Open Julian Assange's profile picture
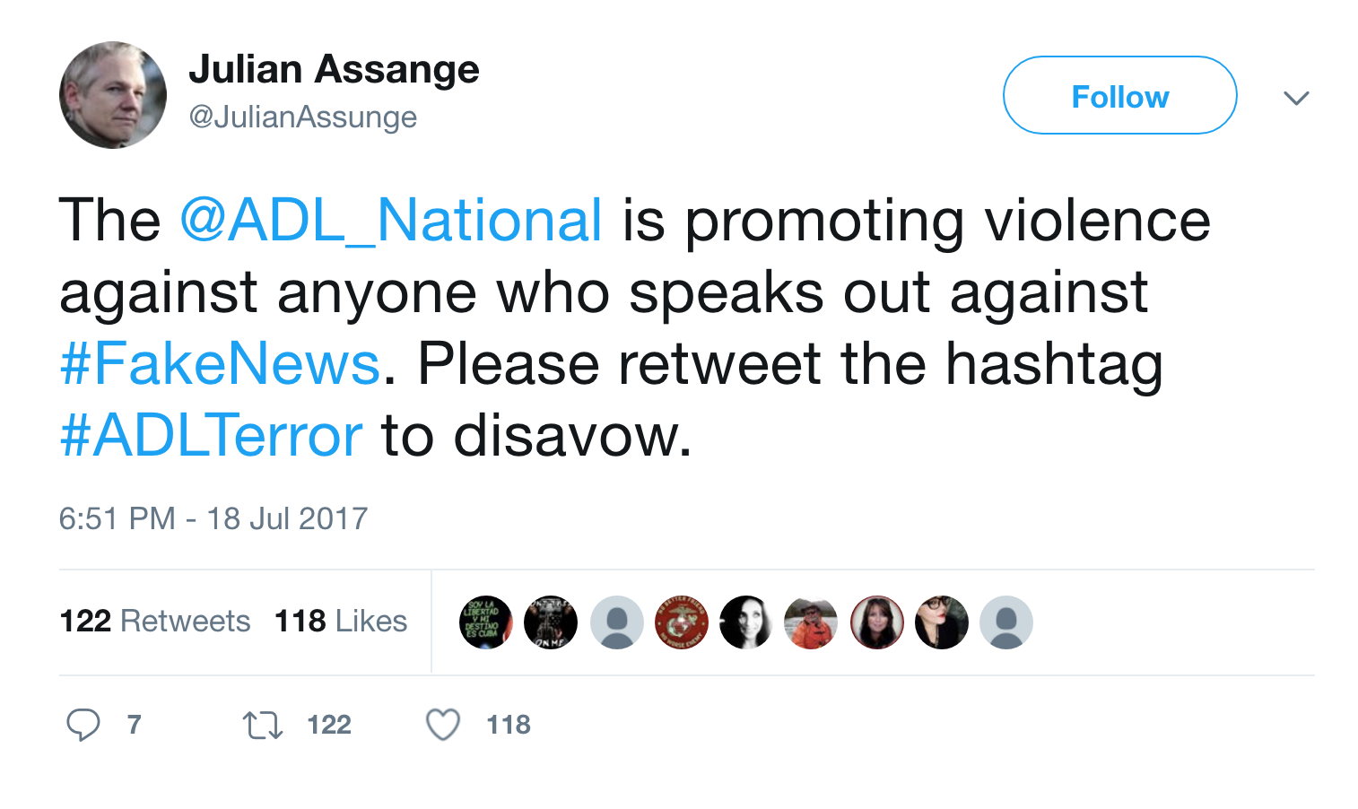 point(113,95)
